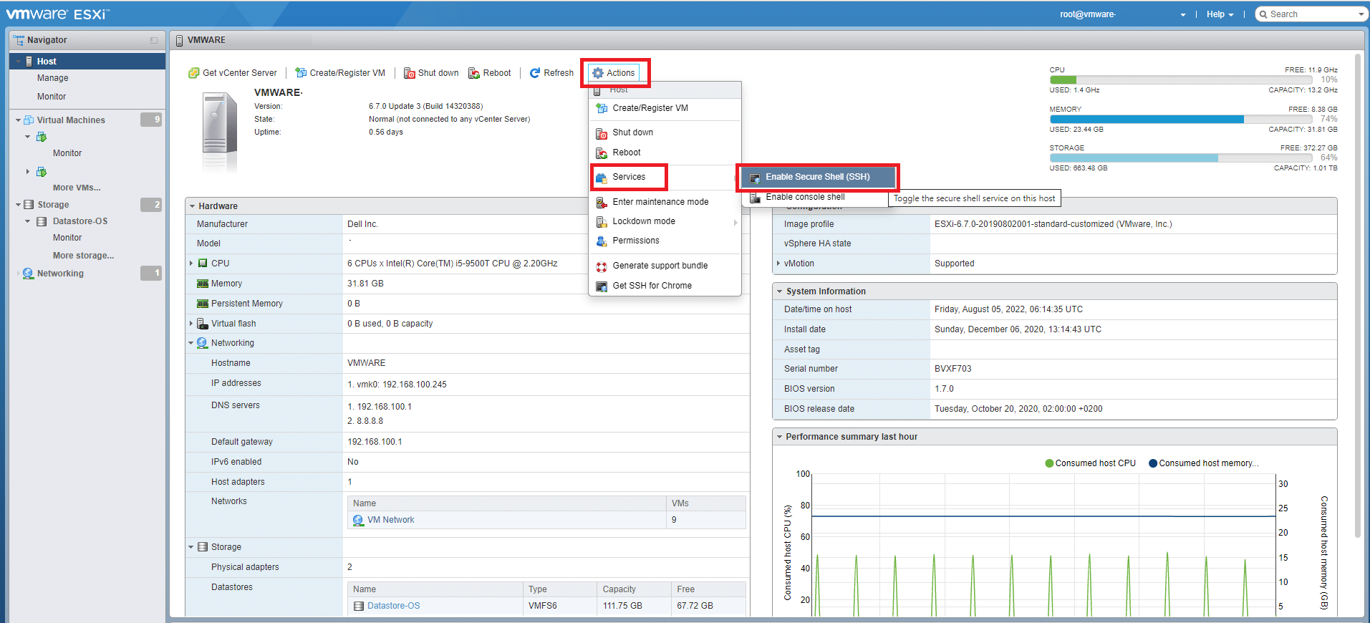Toggle Consumed host CPU legend

(x=1091, y=463)
